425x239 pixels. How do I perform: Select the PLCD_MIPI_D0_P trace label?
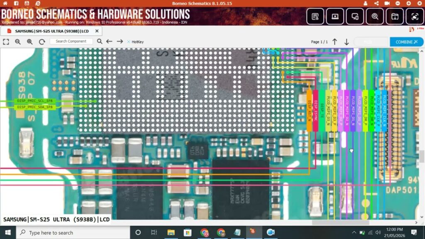[366, 110]
